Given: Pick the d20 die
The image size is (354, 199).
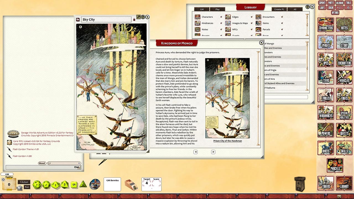Looking at the screenshot, I should (37, 185).
